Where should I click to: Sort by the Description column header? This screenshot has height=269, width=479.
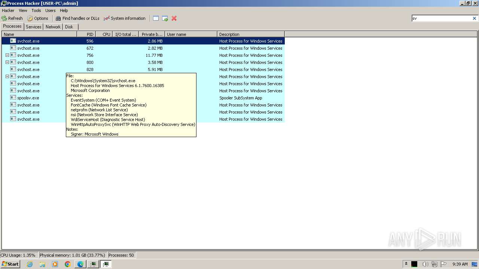251,34
